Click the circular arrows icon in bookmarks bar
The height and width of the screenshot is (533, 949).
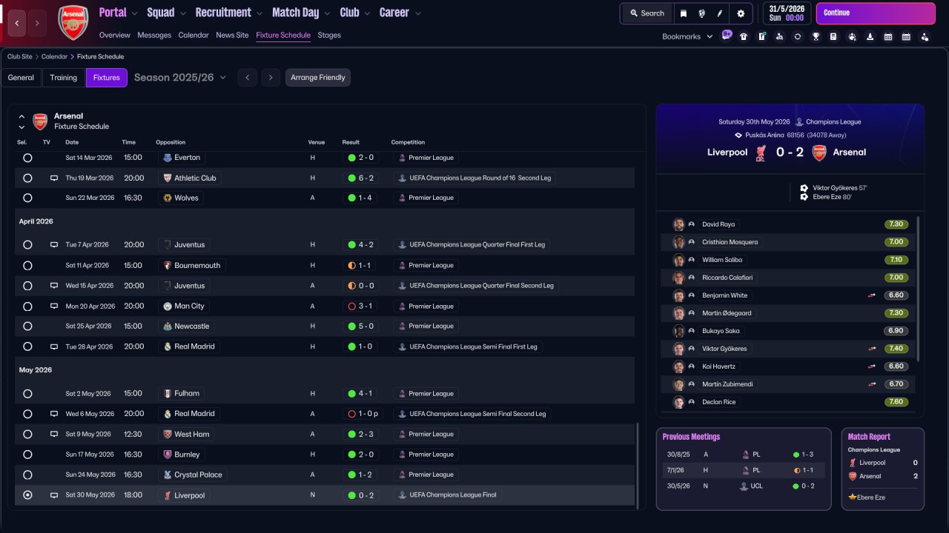(x=798, y=36)
